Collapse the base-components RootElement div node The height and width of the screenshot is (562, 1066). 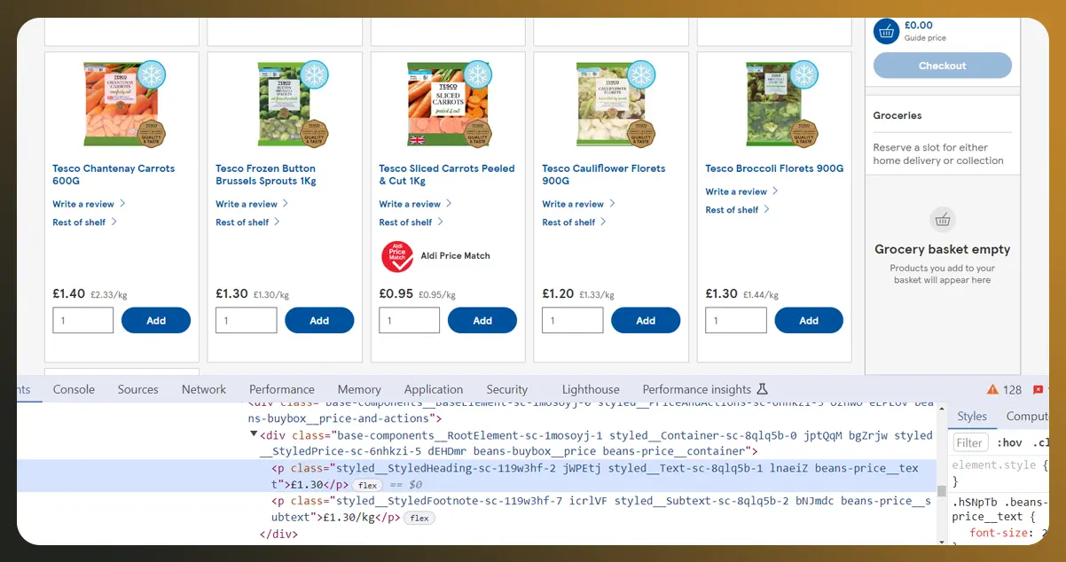coord(254,434)
